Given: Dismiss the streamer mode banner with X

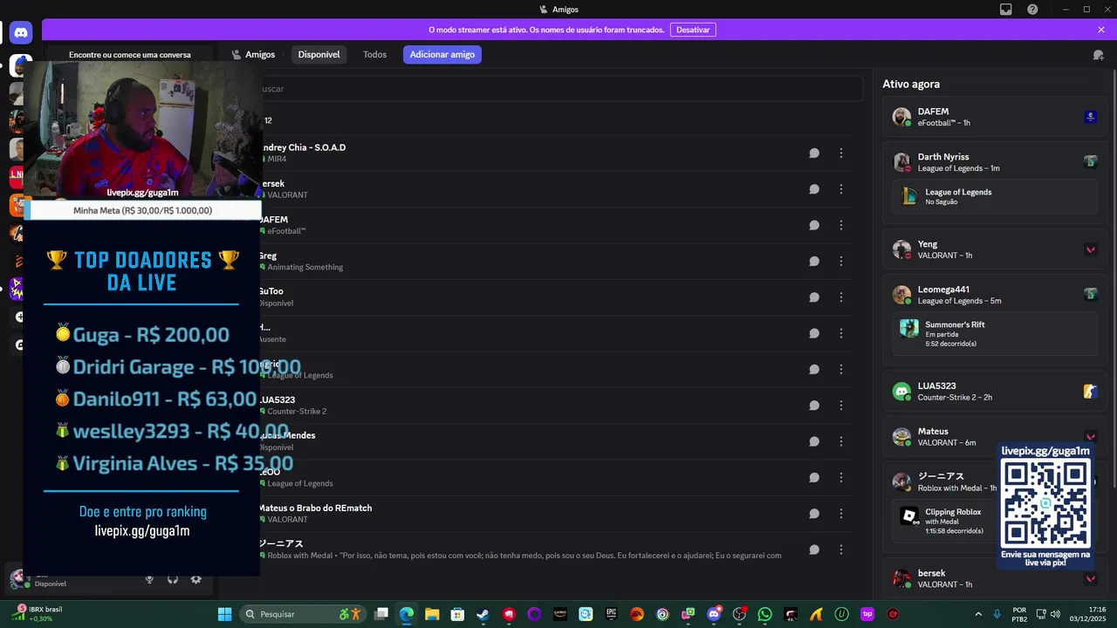Looking at the screenshot, I should point(1101,30).
